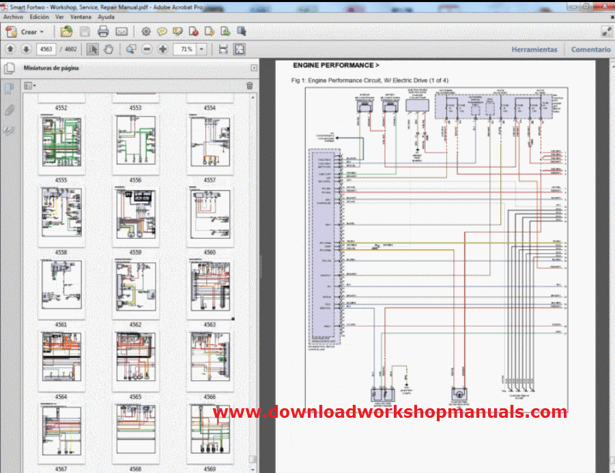The height and width of the screenshot is (473, 615).
Task: Go to previous page up arrow
Action: (11, 49)
